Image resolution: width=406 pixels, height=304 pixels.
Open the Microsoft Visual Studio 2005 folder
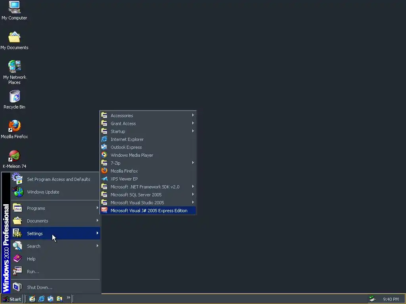[x=148, y=203]
